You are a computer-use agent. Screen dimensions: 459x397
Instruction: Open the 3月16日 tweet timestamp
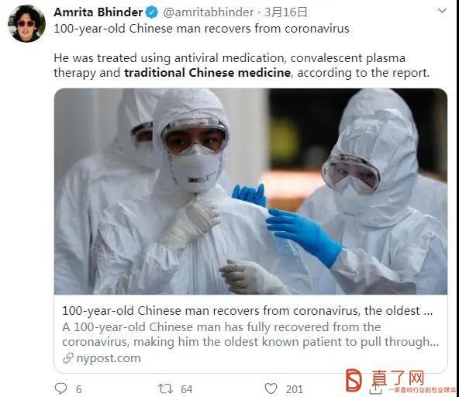pyautogui.click(x=285, y=12)
